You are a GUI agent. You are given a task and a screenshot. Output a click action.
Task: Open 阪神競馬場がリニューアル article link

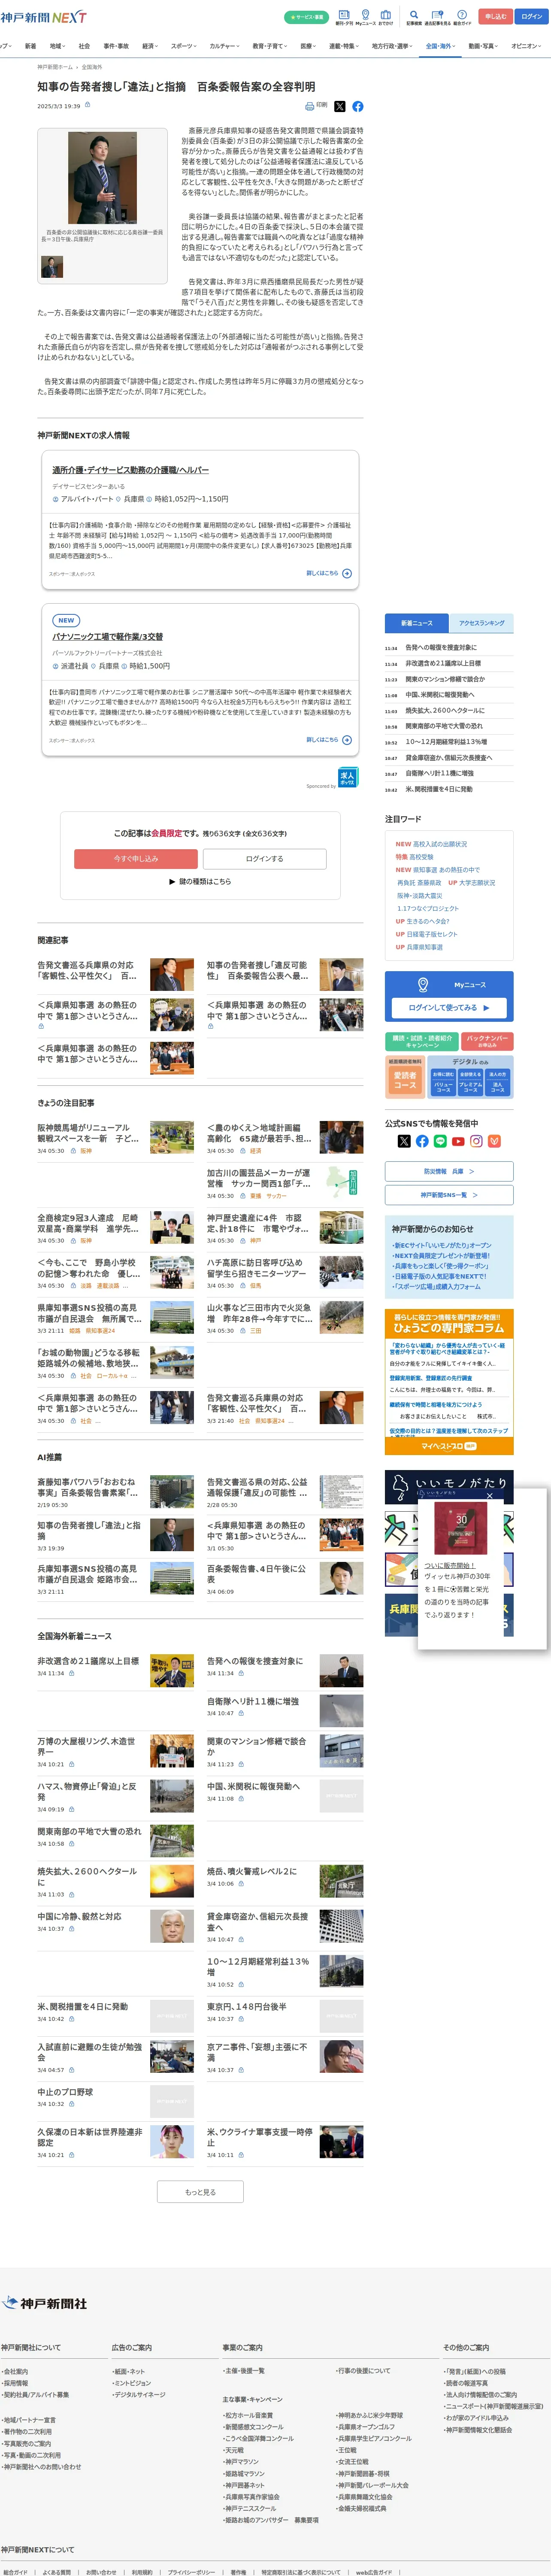(87, 1133)
